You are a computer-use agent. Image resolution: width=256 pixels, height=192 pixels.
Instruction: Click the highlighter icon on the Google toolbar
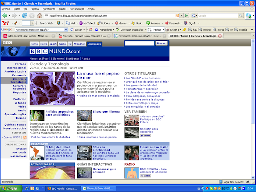point(184,30)
